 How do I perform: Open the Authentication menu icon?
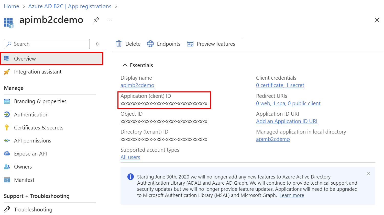[x=7, y=114]
